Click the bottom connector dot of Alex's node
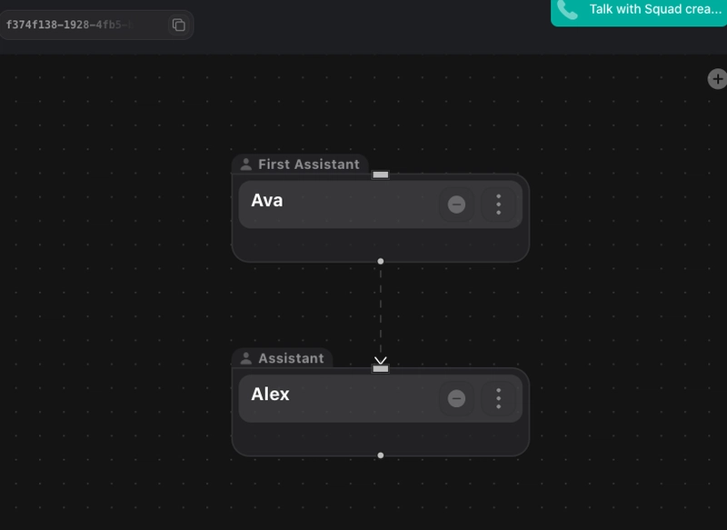This screenshot has width=727, height=530. coord(381,455)
